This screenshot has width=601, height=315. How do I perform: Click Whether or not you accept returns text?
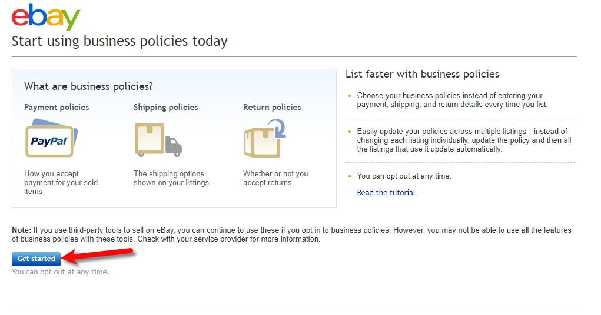(x=275, y=178)
